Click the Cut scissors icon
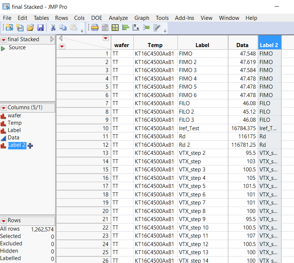 click(53, 28)
